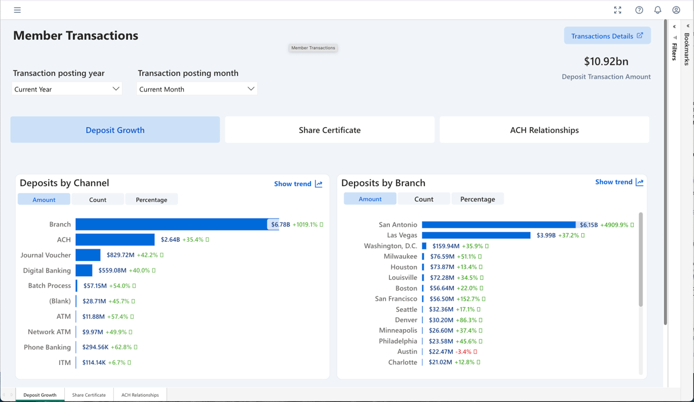The height and width of the screenshot is (402, 694).
Task: Switch Deposits by Channel to Percentage
Action: [x=152, y=200]
